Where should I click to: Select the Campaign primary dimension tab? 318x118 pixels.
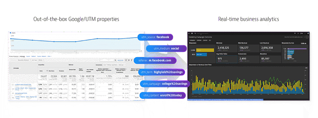22,57
